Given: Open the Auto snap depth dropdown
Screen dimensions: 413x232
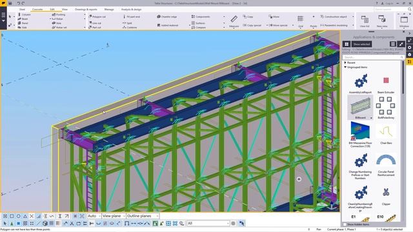Looking at the screenshot, I should point(94,216).
